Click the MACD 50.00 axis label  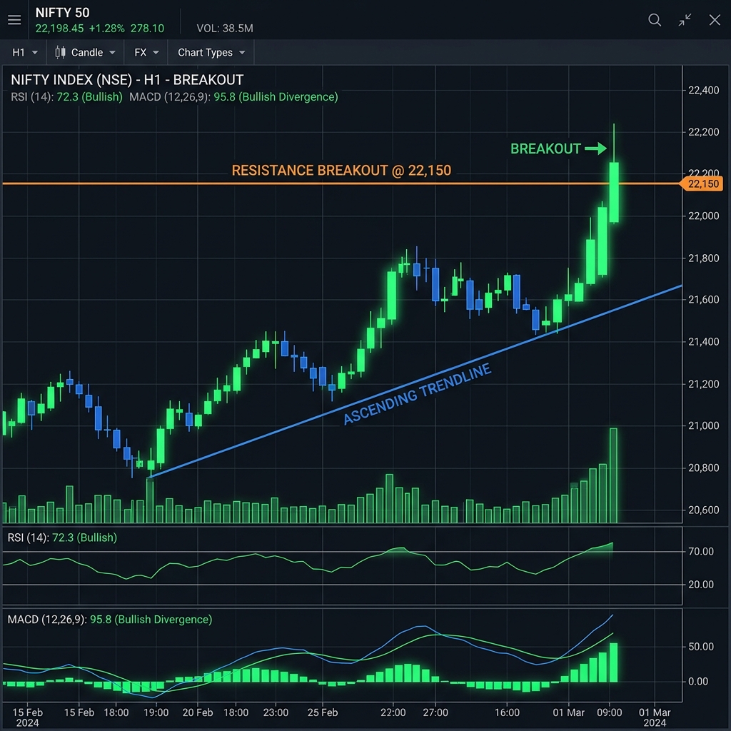[x=701, y=647]
